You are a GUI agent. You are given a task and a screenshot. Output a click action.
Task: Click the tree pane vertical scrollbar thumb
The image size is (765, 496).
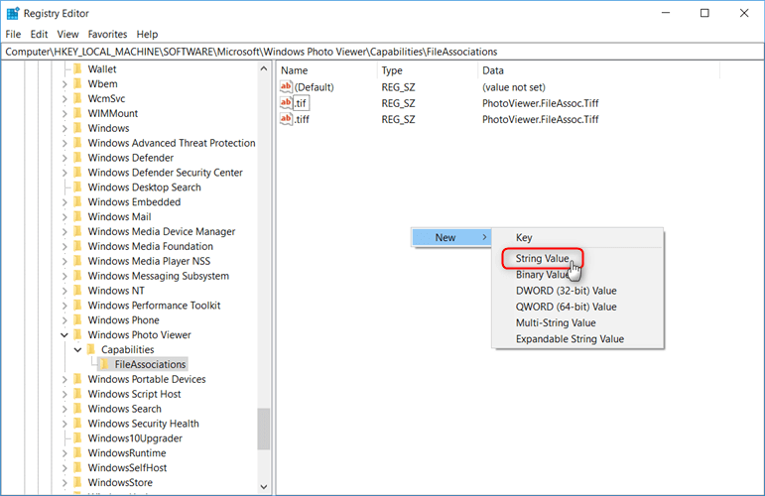[264, 429]
